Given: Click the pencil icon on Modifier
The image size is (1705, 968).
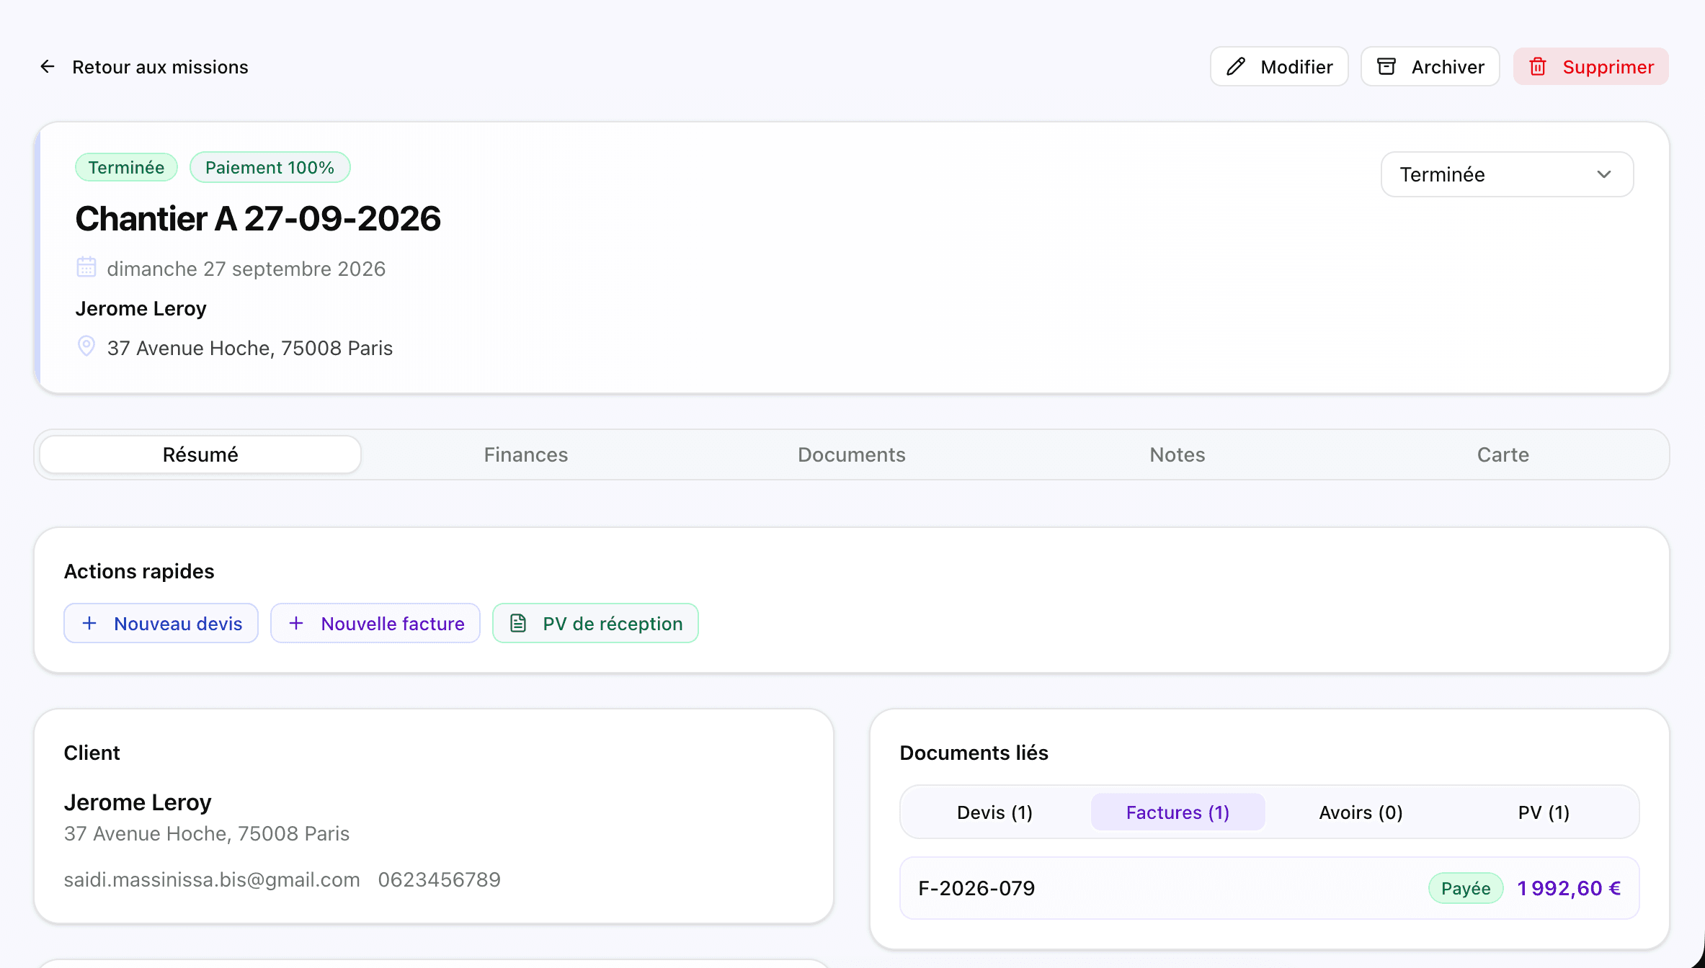Looking at the screenshot, I should pos(1236,67).
